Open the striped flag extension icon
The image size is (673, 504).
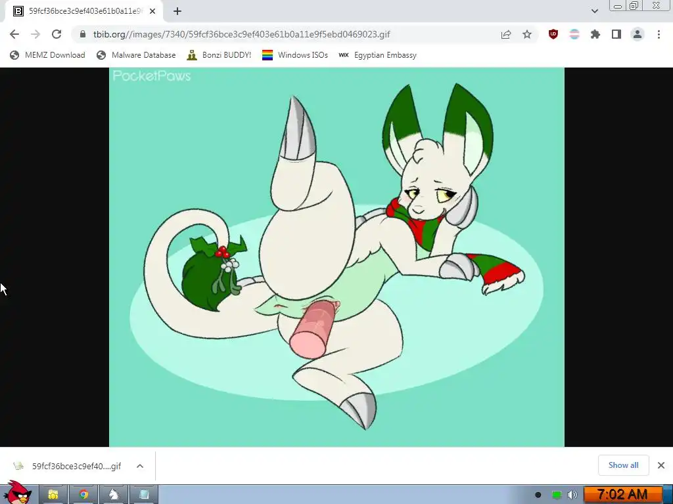click(x=574, y=34)
